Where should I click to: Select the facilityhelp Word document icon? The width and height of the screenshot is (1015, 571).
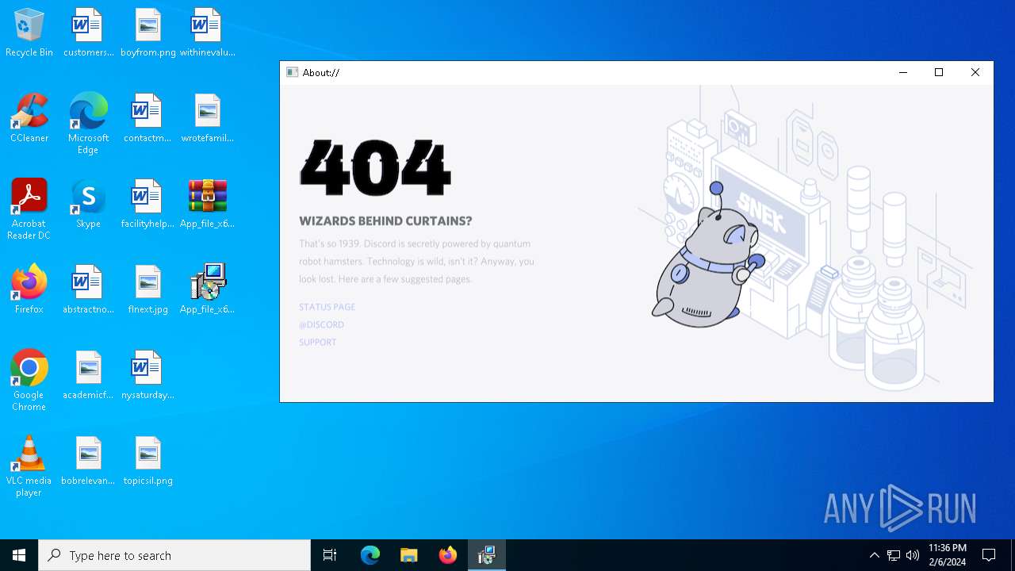[x=147, y=204]
